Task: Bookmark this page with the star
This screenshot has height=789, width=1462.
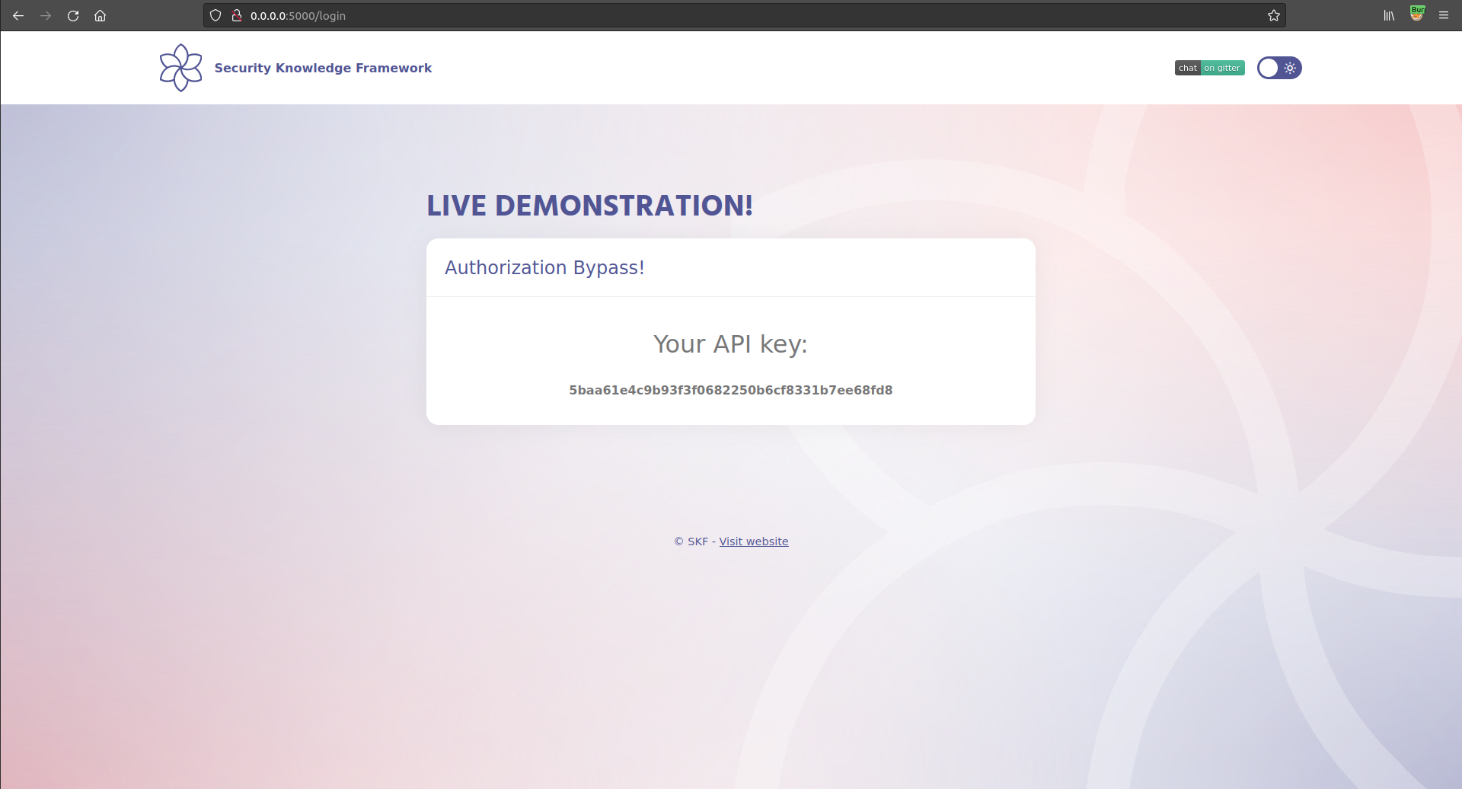Action: (x=1273, y=15)
